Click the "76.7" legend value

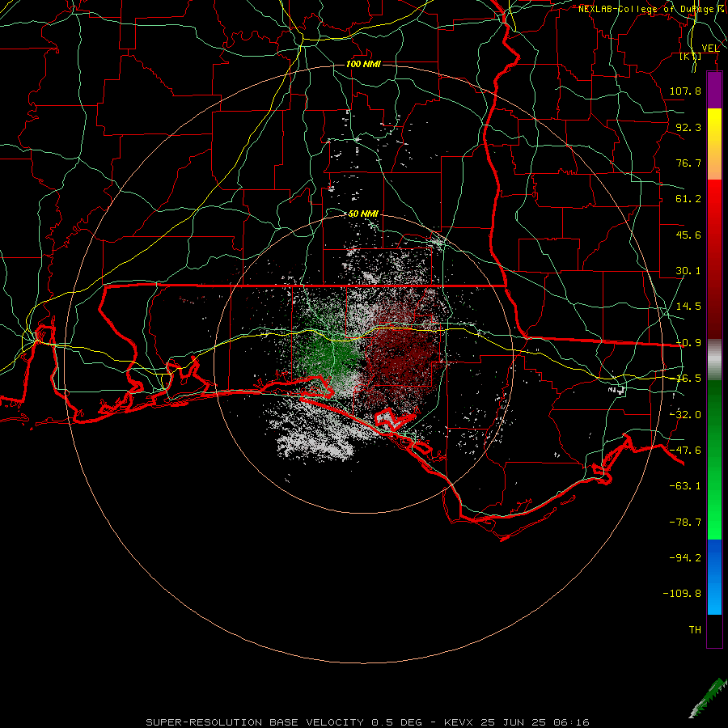(688, 163)
